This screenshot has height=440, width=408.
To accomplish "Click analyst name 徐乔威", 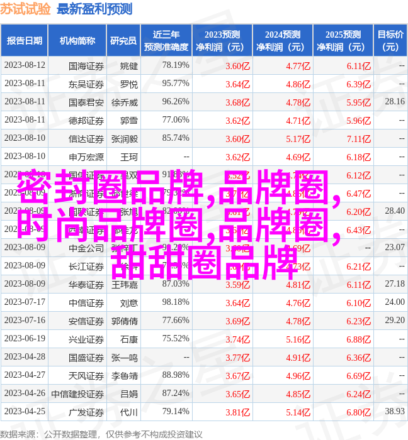I will pyautogui.click(x=125, y=102).
